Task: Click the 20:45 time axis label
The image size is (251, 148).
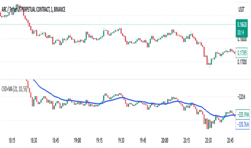Action: click(230, 140)
